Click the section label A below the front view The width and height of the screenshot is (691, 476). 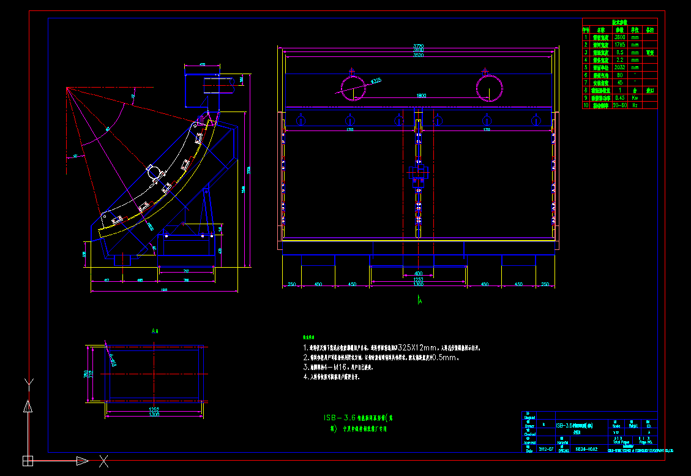420,300
